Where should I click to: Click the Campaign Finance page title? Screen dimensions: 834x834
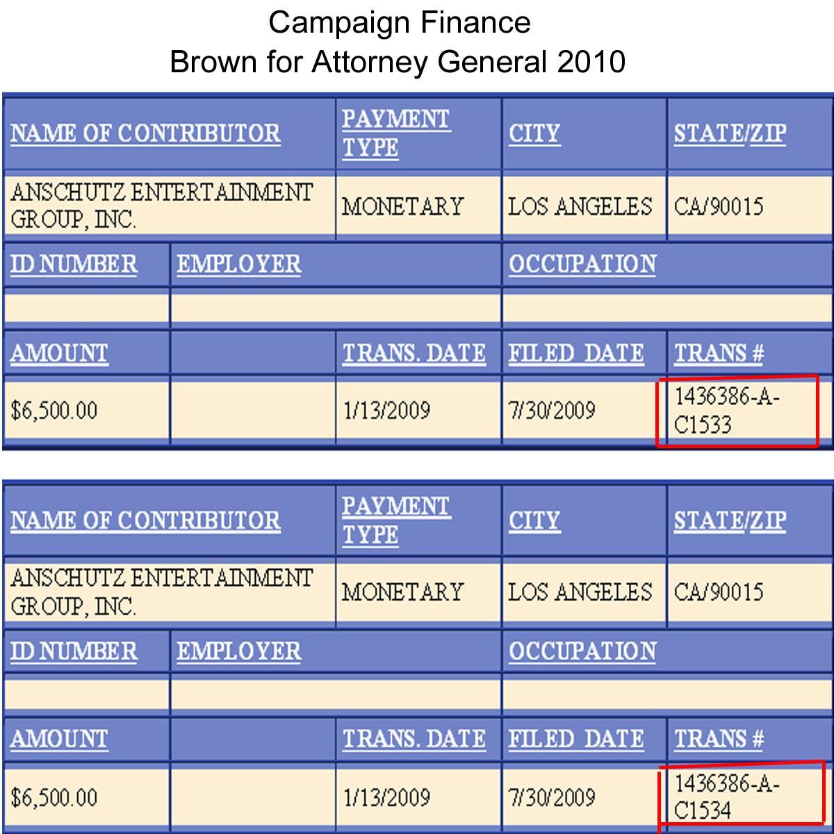point(399,22)
